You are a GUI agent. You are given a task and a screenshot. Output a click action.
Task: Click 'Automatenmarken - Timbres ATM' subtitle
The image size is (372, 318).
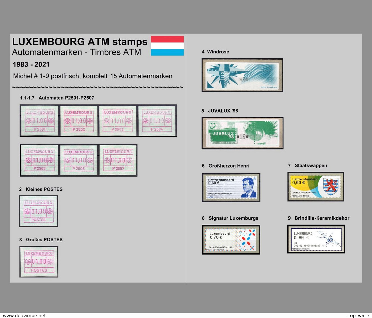(x=76, y=52)
